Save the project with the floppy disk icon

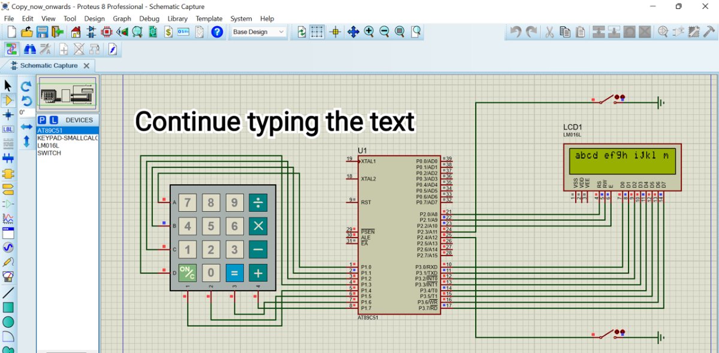tap(42, 32)
